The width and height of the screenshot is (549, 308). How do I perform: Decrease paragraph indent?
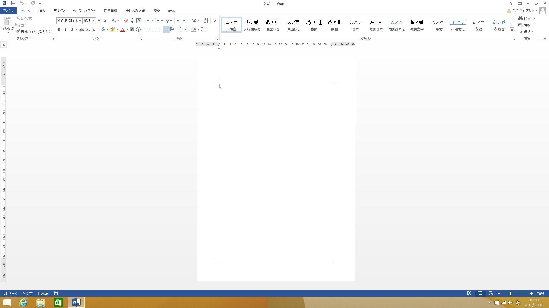[179, 21]
